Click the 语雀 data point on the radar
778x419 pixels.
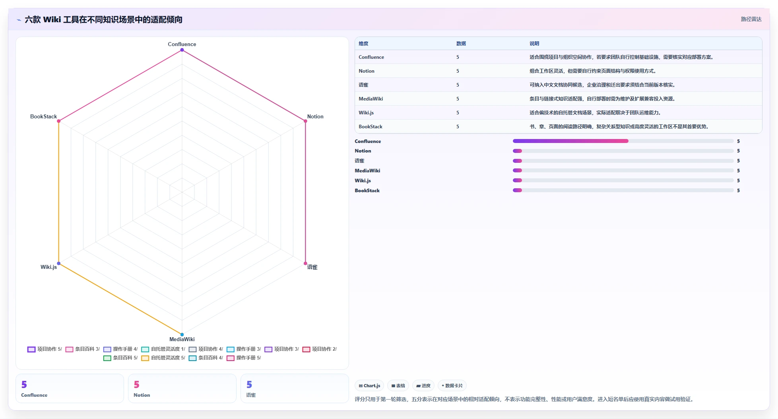[305, 263]
